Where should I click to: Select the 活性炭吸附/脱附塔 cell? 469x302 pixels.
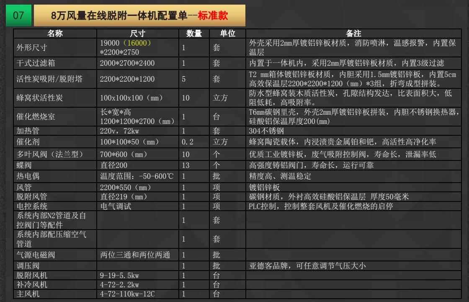pos(55,79)
